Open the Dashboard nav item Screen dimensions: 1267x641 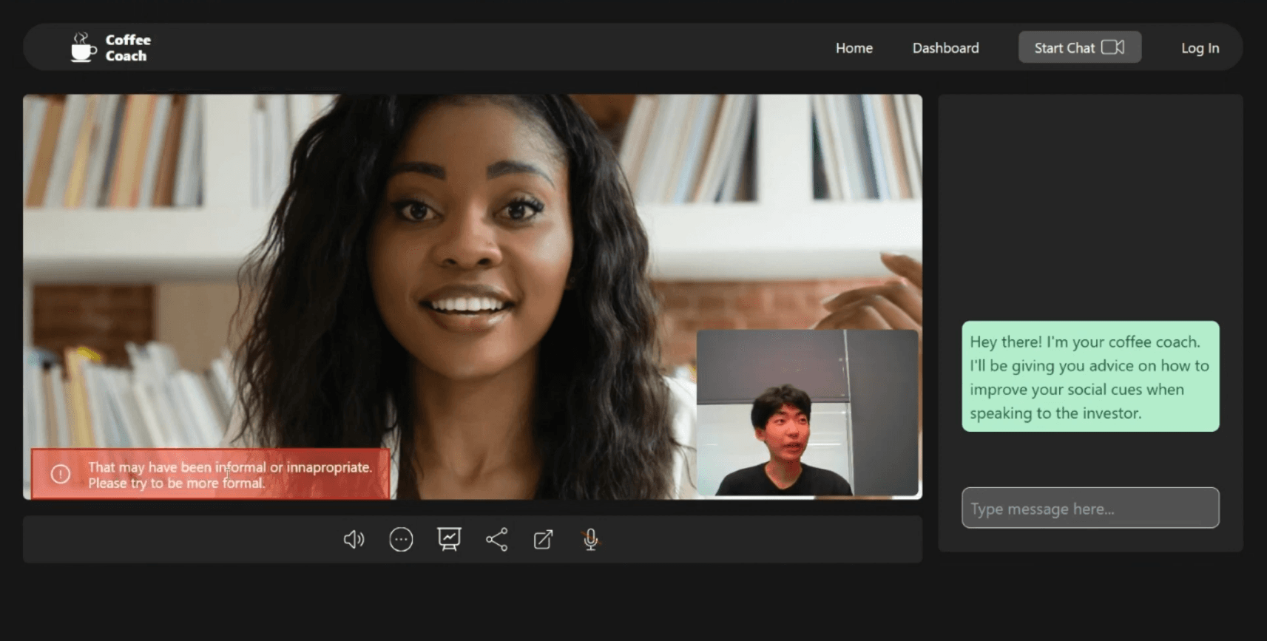coord(945,48)
